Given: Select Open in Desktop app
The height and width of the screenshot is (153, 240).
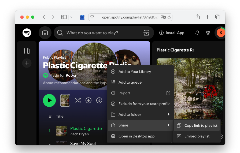Looking at the screenshot, I should point(140,136).
